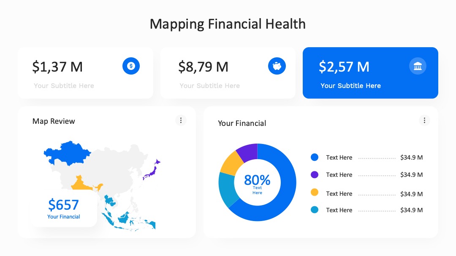Screen dimensions: 456x256
Task: Select the purple Japan region on the map
Action: click(x=152, y=171)
